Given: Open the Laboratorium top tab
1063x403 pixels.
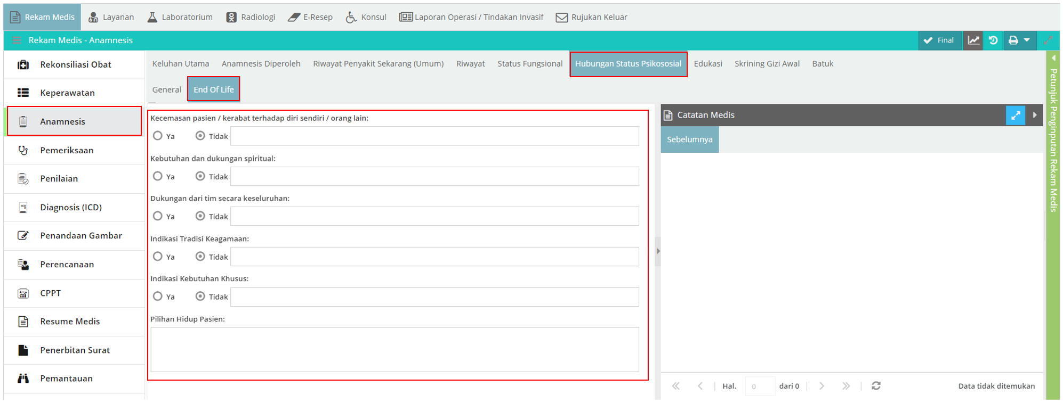Looking at the screenshot, I should [x=180, y=17].
